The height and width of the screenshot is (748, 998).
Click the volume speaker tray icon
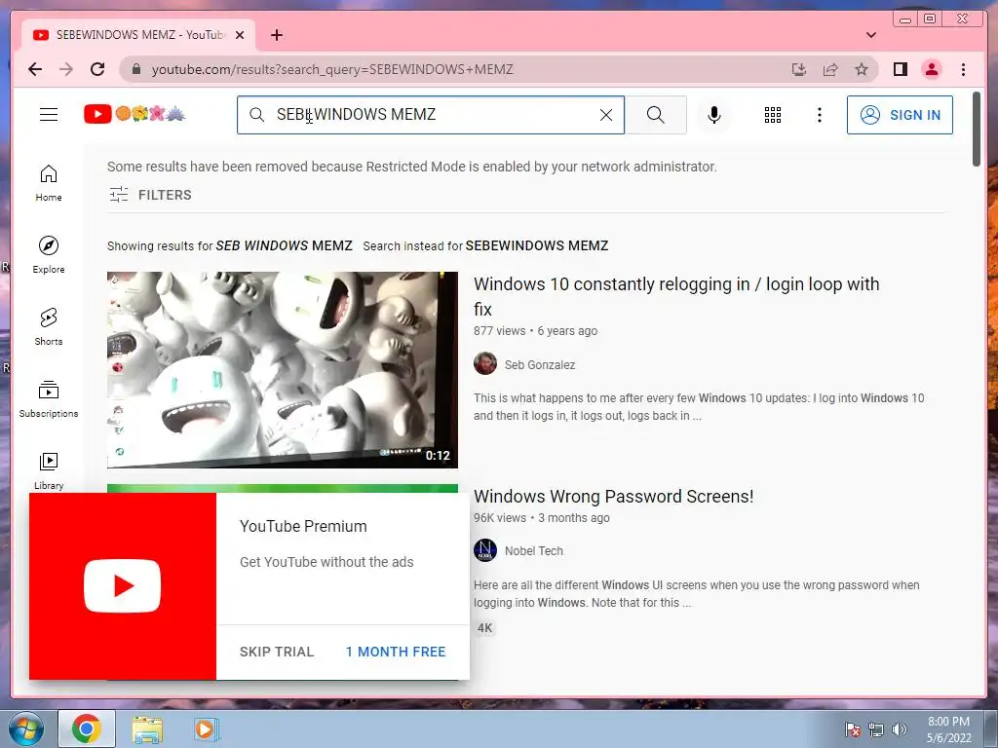[x=899, y=729]
